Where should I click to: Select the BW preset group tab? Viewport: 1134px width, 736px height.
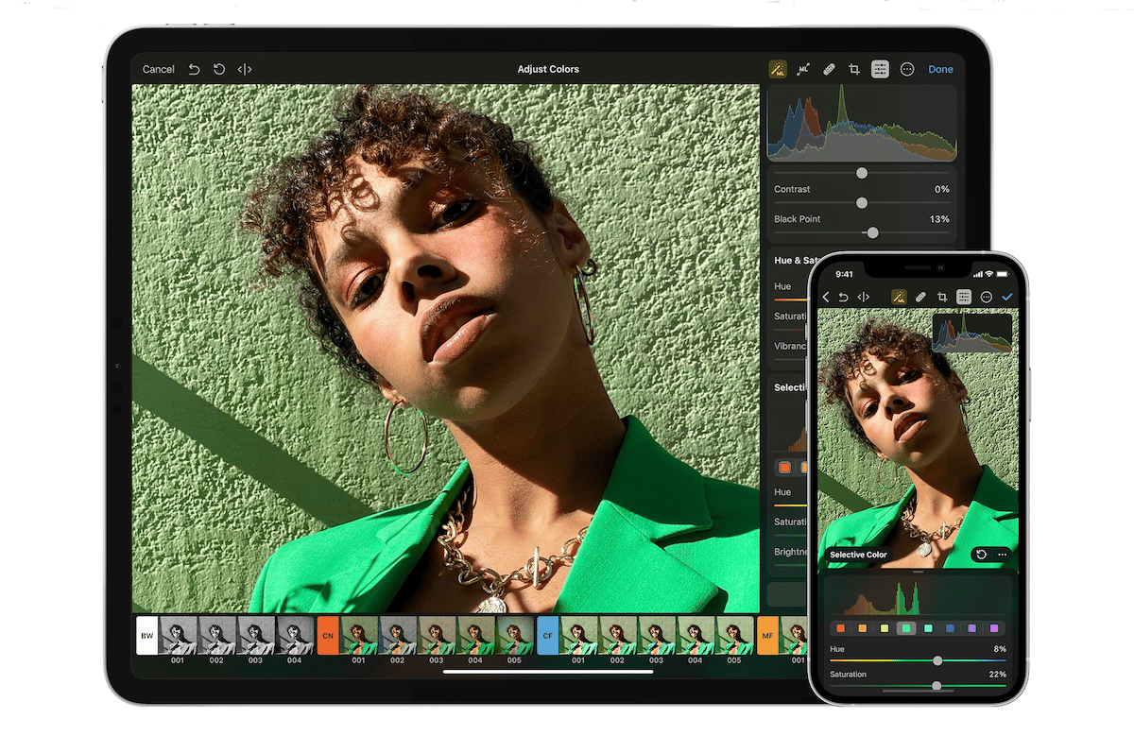[147, 636]
